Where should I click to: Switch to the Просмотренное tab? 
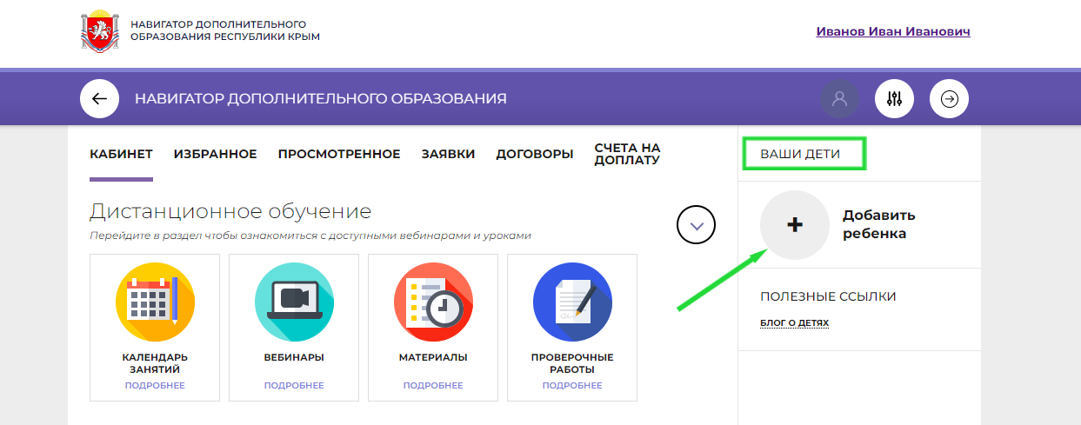339,154
